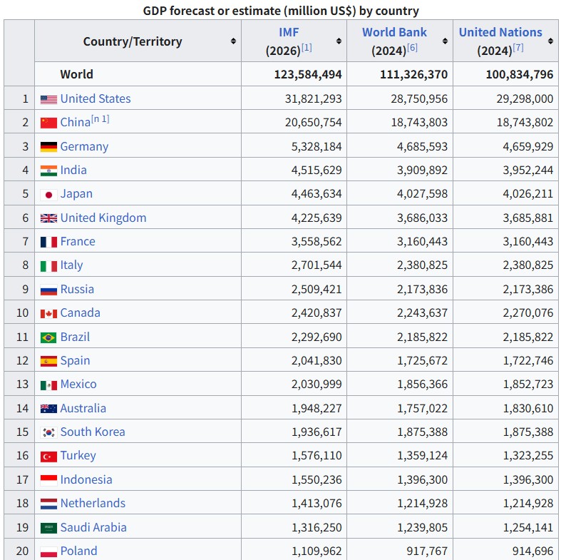Image resolution: width=561 pixels, height=560 pixels.
Task: Open footnote n 1 beside China
Action: coord(101,119)
